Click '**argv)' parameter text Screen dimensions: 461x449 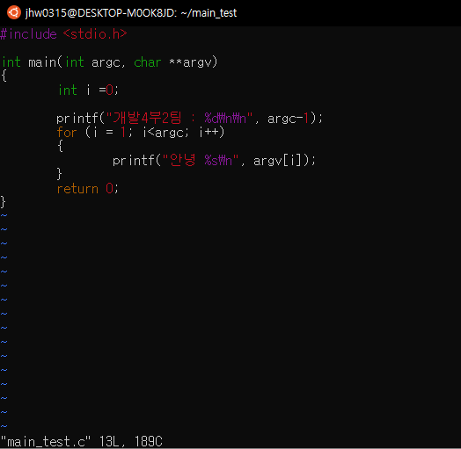coord(194,62)
